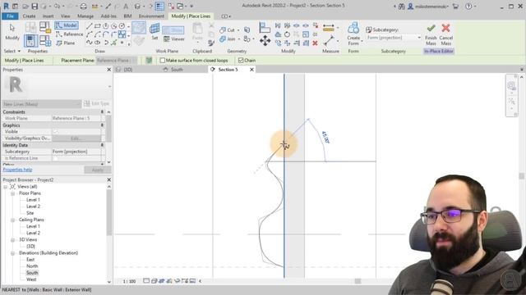Select the Move tool in Modify panel
The height and width of the screenshot is (295, 526).
pos(265,40)
